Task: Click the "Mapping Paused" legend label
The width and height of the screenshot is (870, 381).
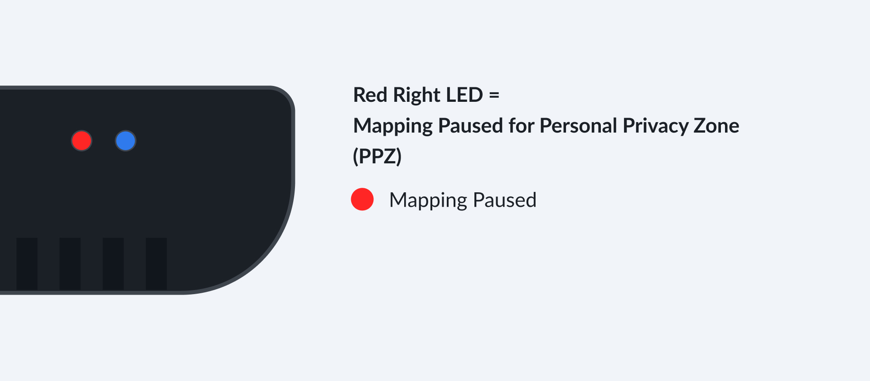Action: 463,200
